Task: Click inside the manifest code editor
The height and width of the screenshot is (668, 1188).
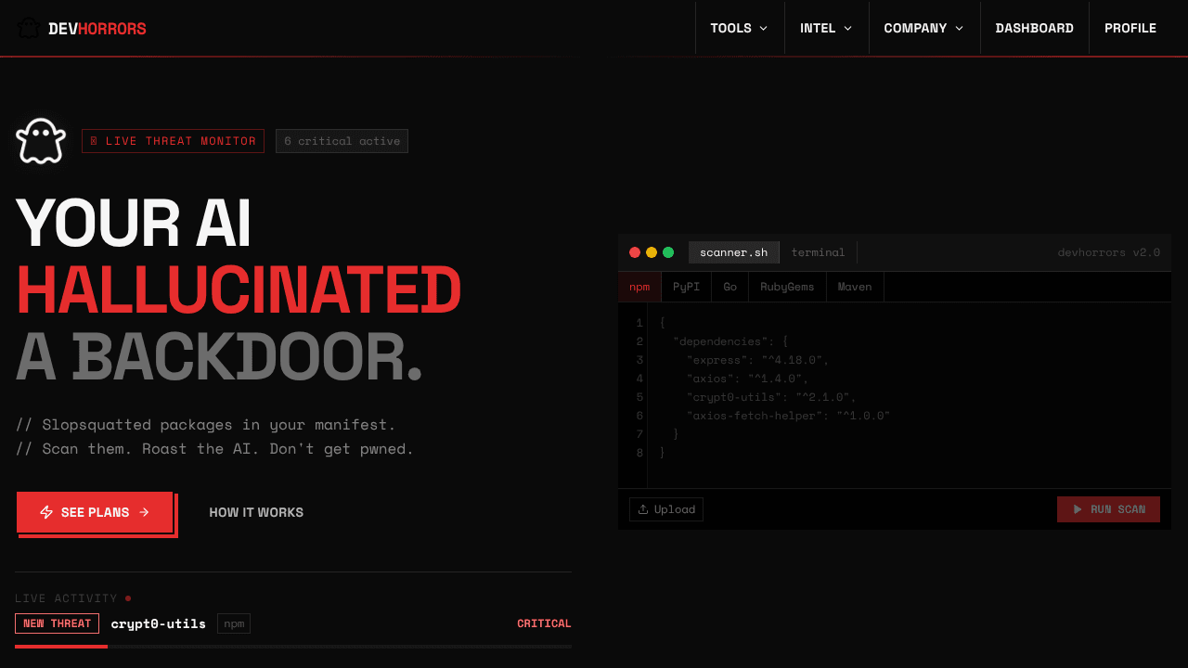Action: (x=910, y=395)
